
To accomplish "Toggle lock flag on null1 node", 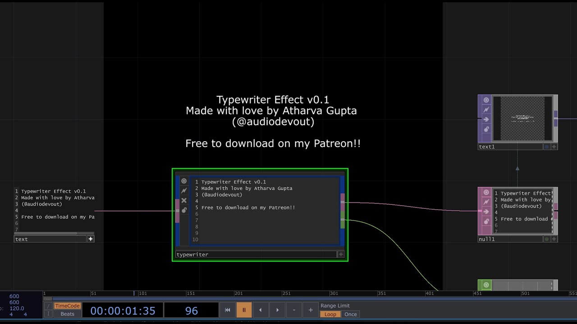I will (x=486, y=221).
